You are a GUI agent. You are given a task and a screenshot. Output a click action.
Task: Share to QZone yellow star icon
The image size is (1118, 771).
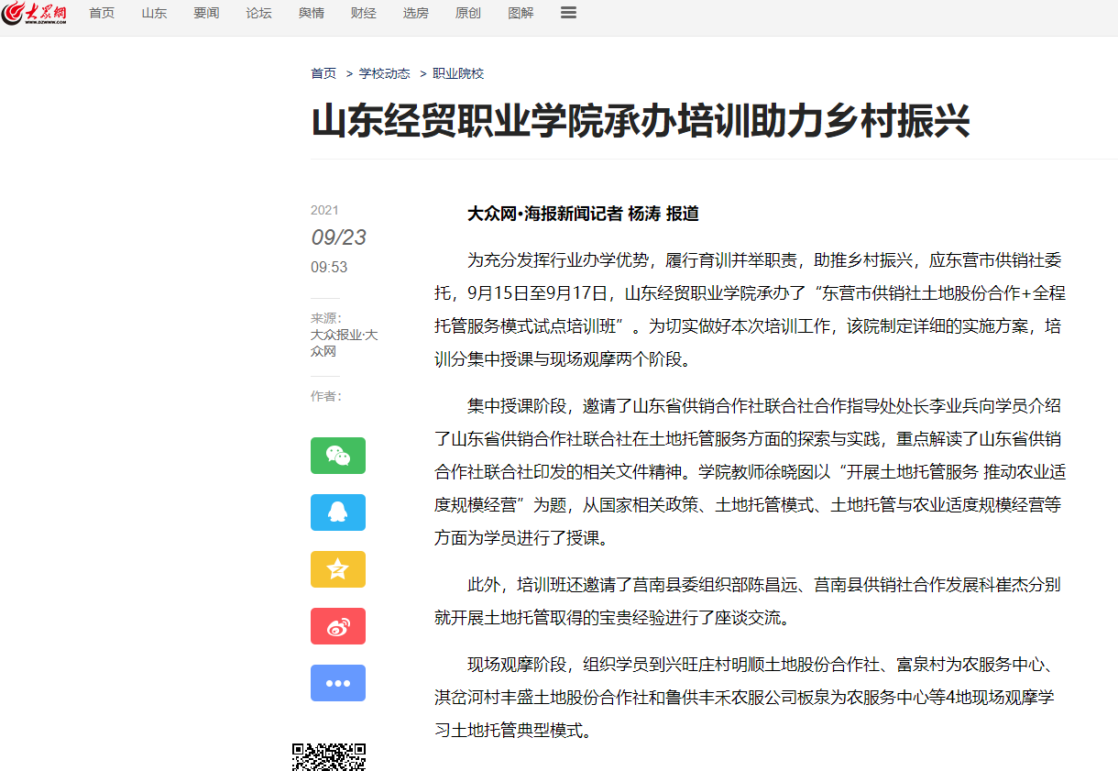(338, 569)
